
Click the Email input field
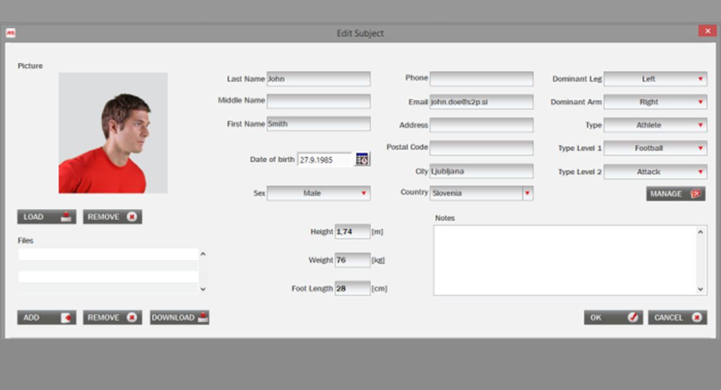(481, 102)
